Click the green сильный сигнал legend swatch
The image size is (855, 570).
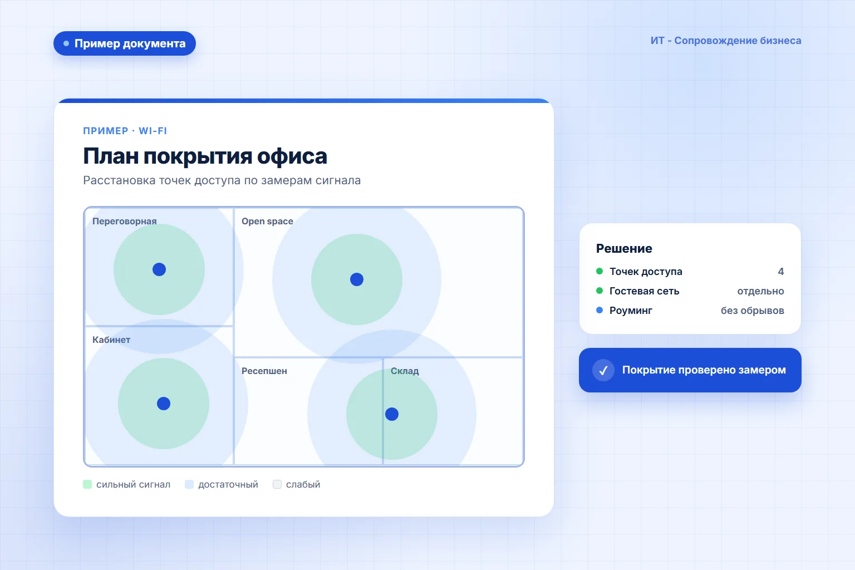click(x=87, y=484)
